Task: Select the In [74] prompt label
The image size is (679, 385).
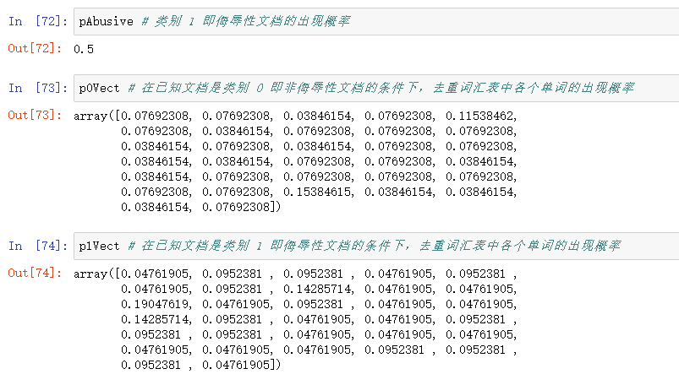Action: click(38, 246)
